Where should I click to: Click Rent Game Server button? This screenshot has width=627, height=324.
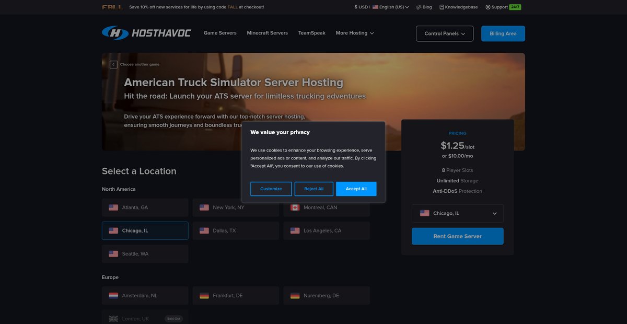tap(458, 236)
